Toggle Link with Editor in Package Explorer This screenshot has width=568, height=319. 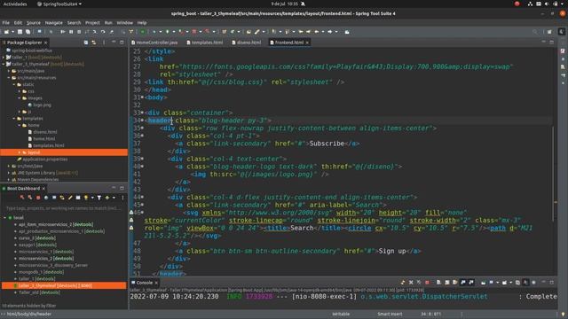click(94, 43)
